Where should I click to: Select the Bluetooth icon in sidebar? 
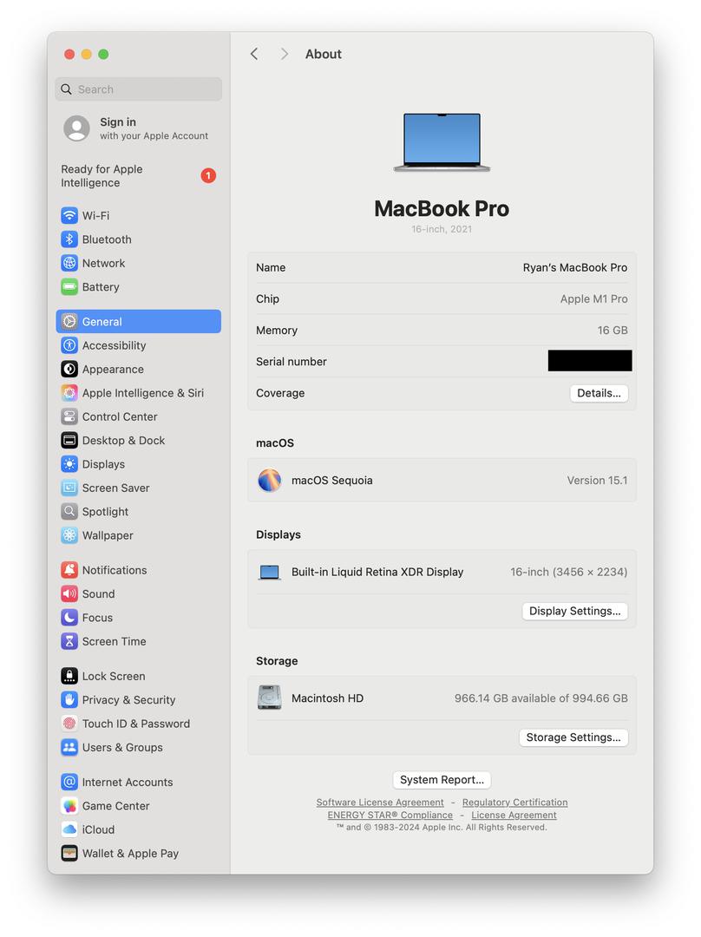click(69, 239)
